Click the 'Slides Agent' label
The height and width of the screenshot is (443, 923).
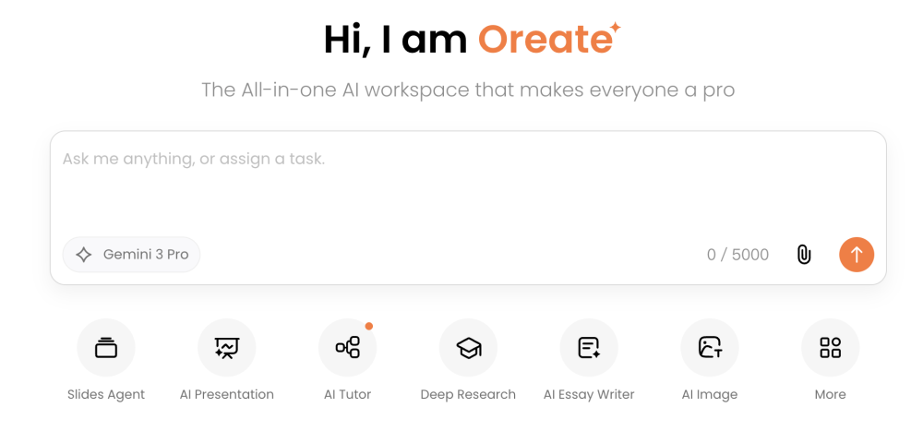(x=106, y=395)
